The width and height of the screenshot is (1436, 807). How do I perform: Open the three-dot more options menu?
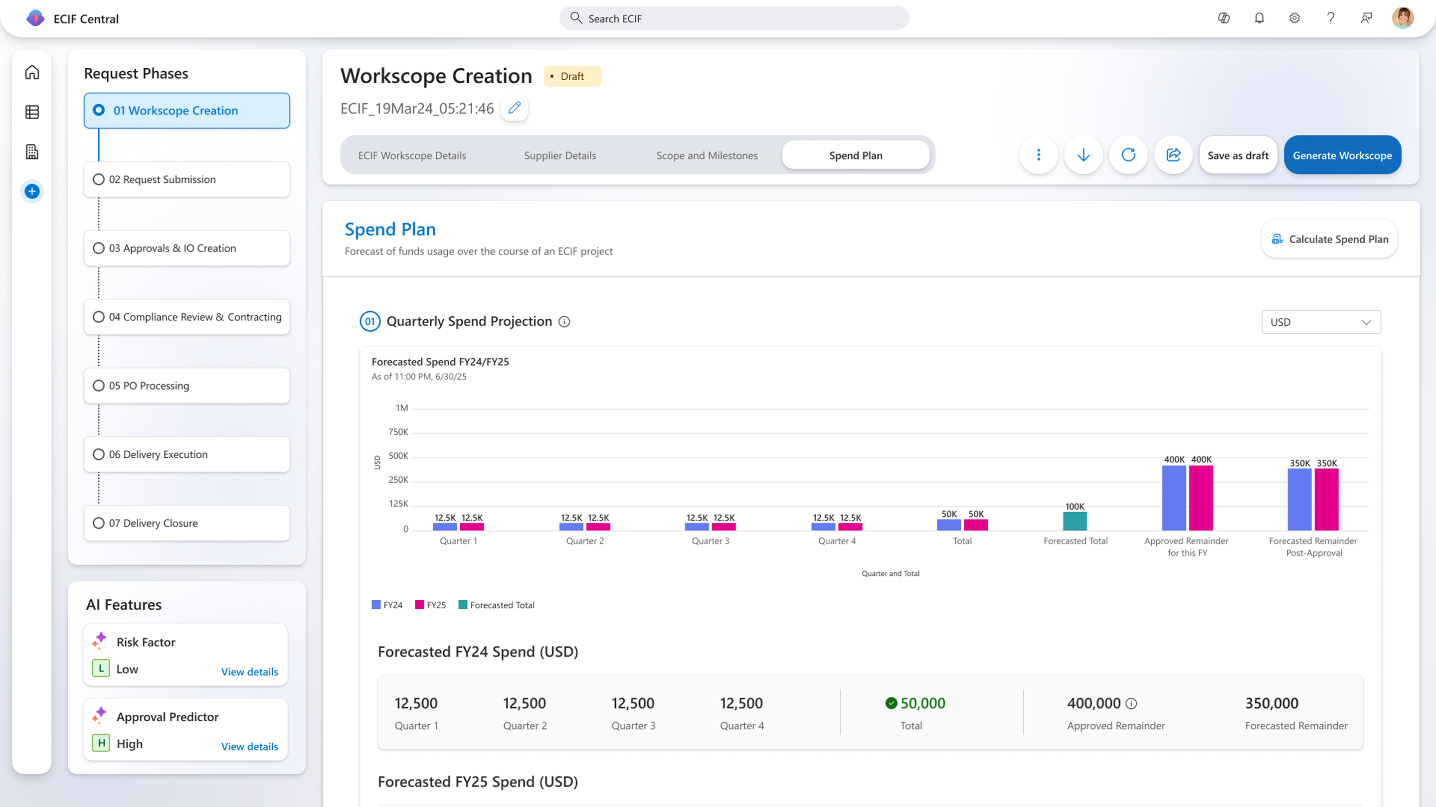pyautogui.click(x=1038, y=155)
